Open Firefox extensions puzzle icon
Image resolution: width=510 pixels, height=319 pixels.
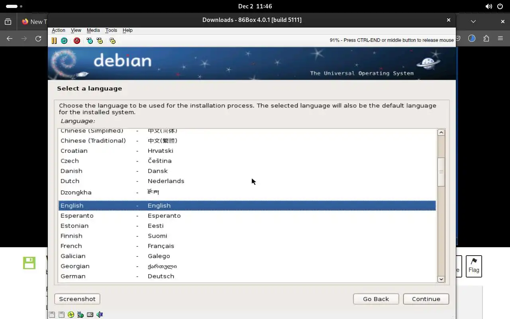pos(486,39)
